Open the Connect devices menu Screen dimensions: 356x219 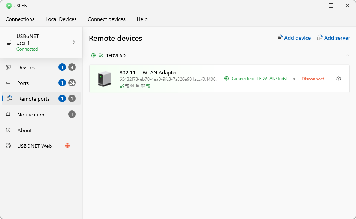[106, 19]
